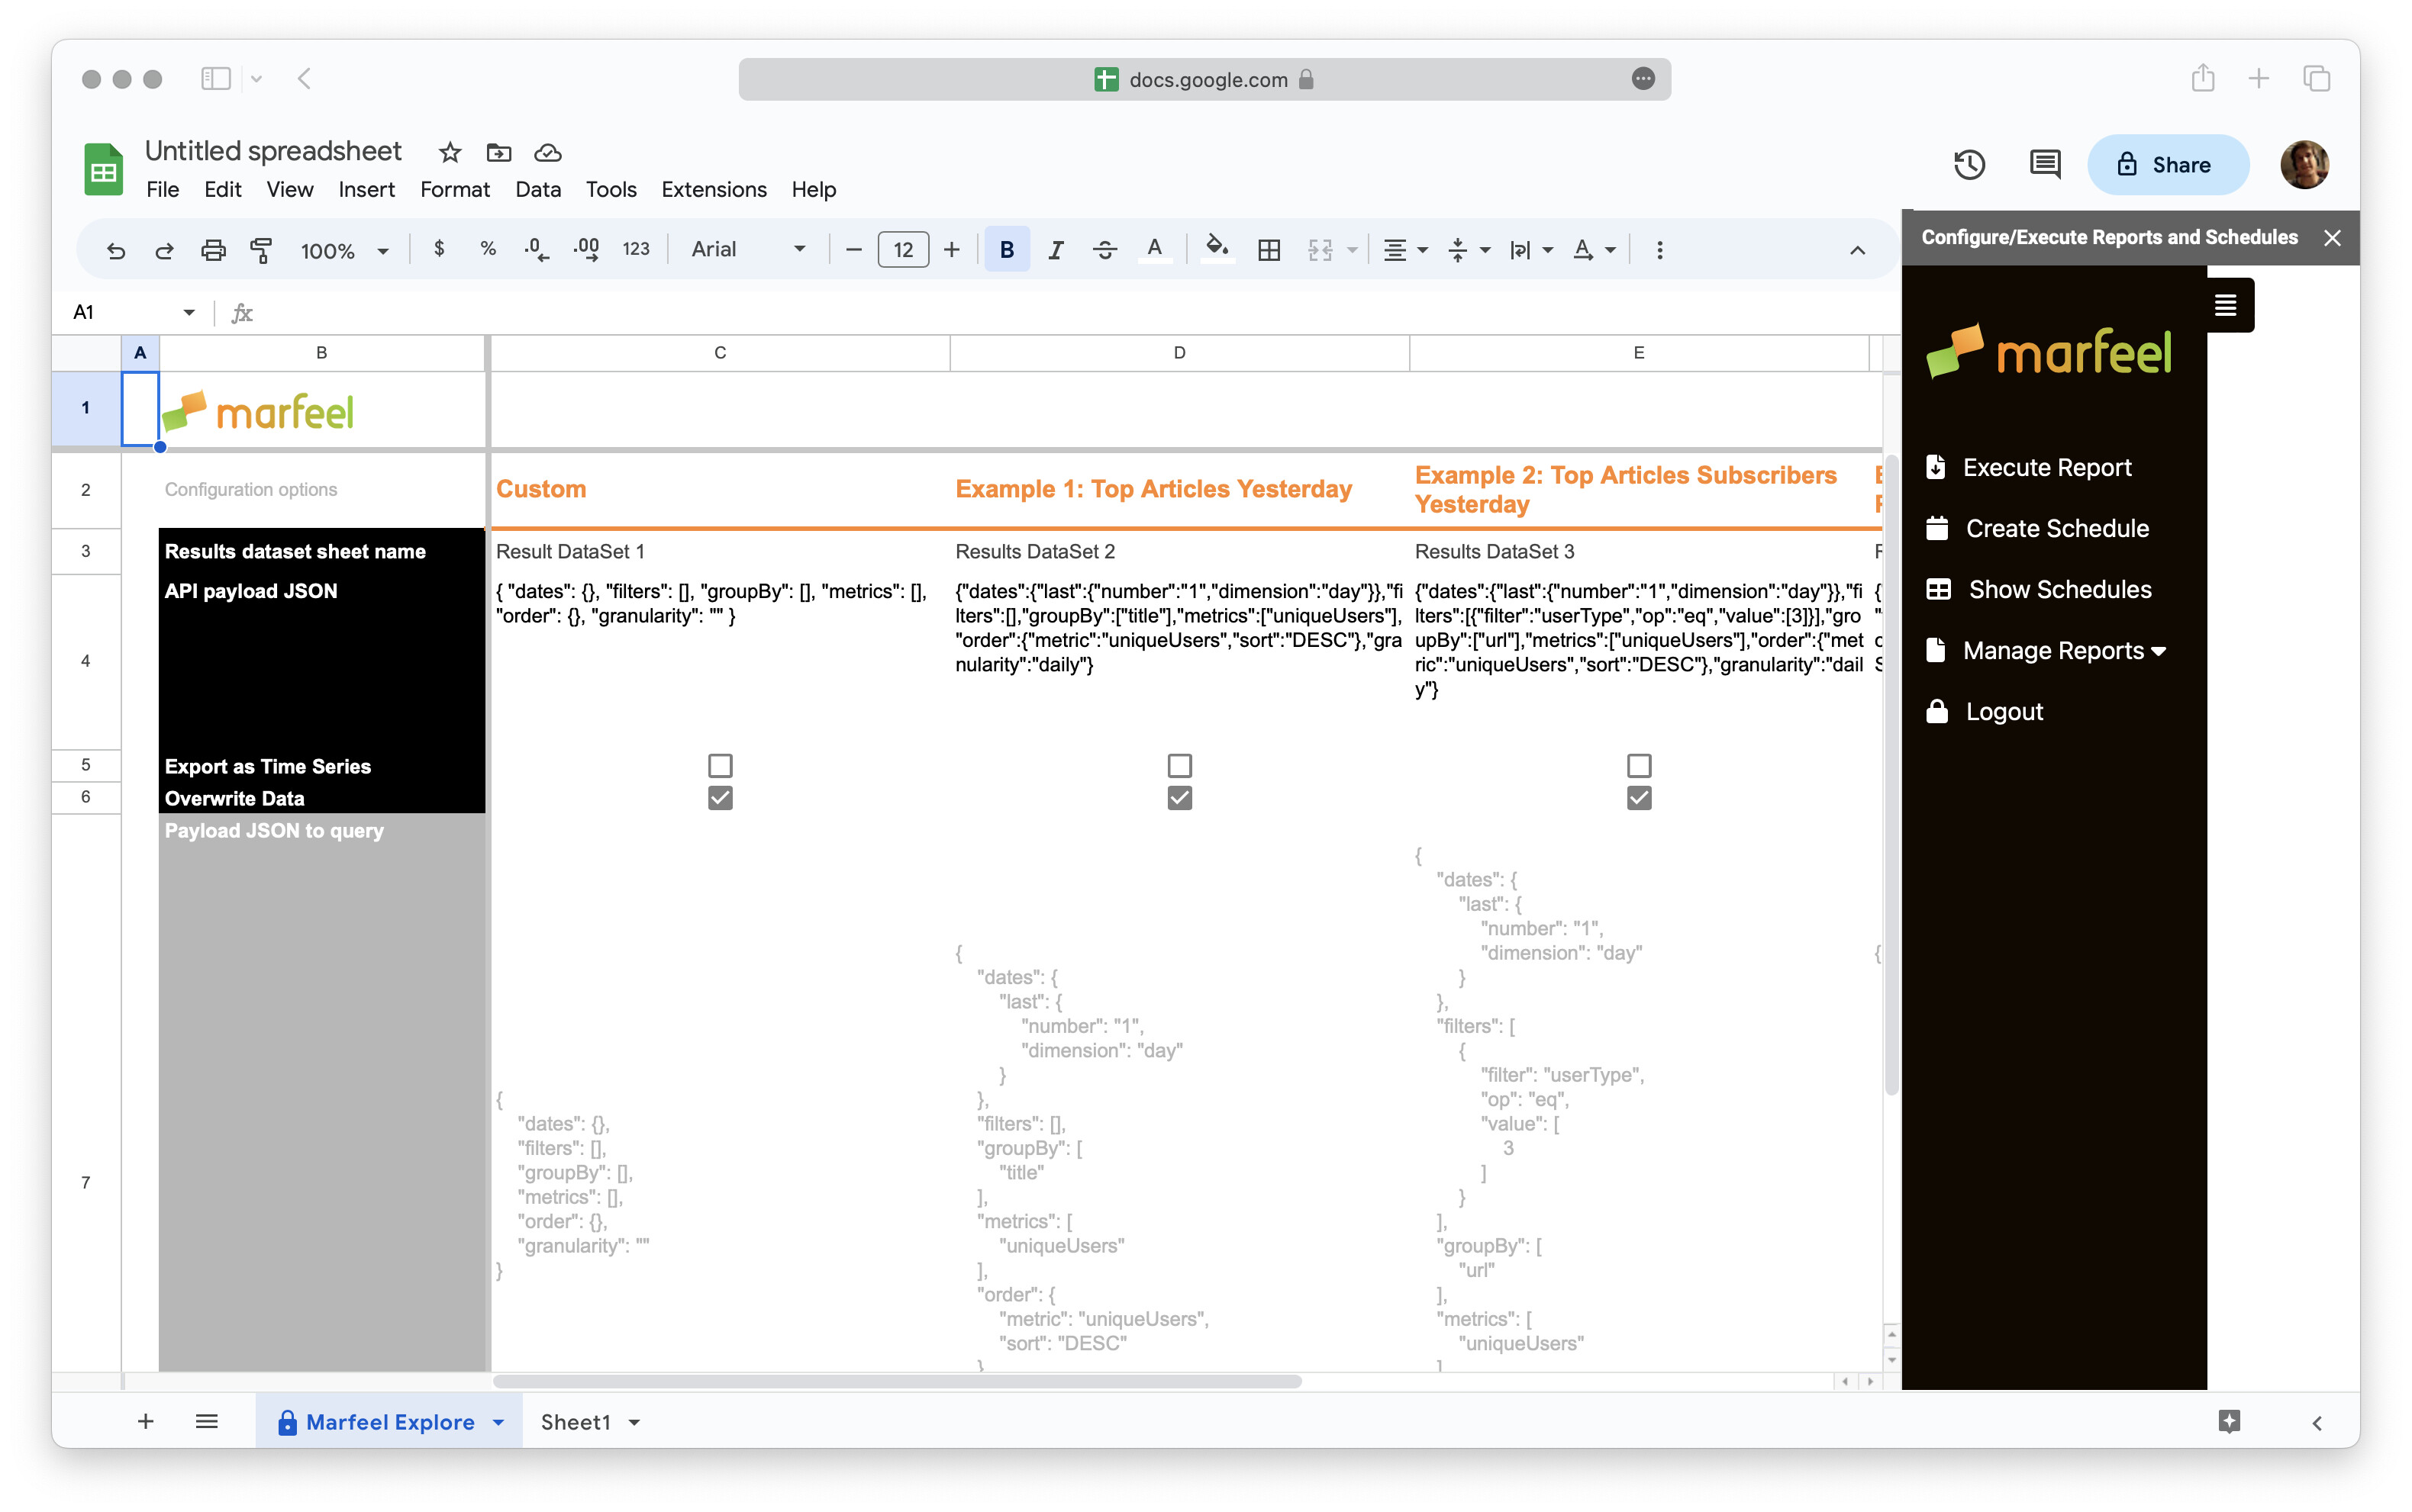Open version history
2412x1512 pixels.
(x=1968, y=164)
